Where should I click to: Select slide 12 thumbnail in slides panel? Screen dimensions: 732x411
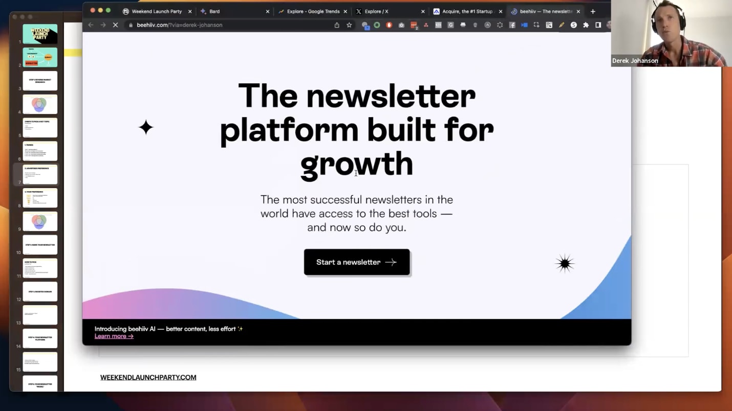tap(40, 292)
